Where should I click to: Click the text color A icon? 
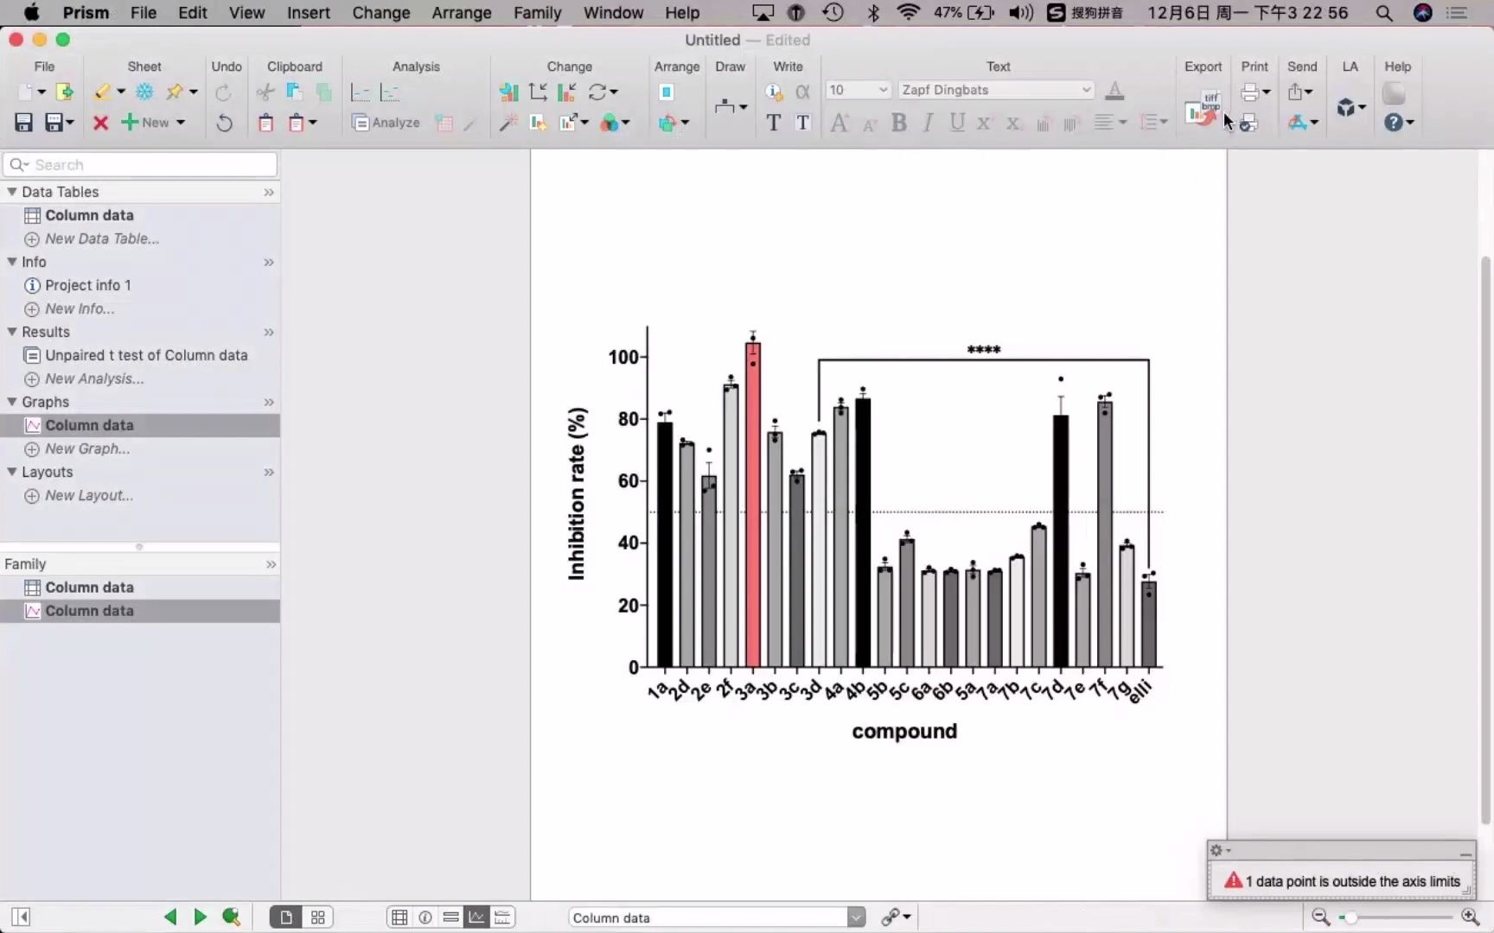(x=1114, y=90)
